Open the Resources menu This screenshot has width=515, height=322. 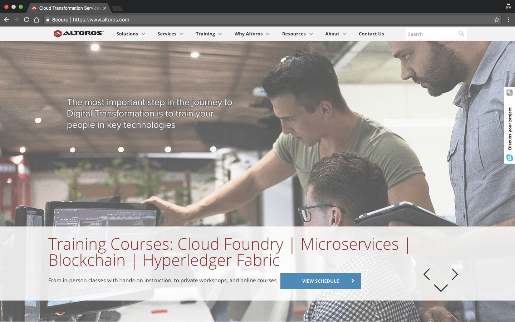tap(297, 34)
